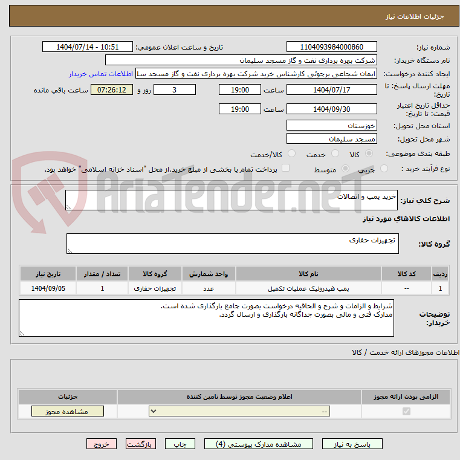Click request number field 1104093984000860
This screenshot has width=460, height=460.
click(x=331, y=47)
